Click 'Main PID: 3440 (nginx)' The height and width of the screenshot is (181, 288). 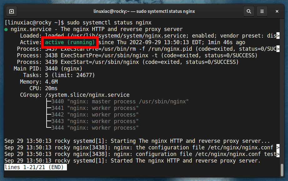coord(48,69)
